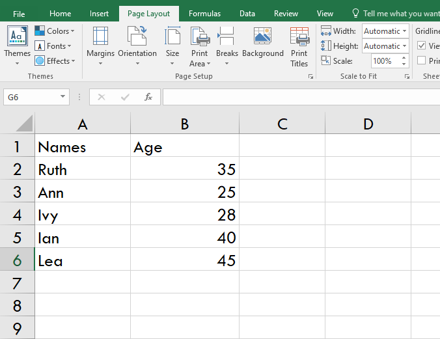Viewport: 440px width, 339px height.
Task: Set a sheet Background image
Action: click(263, 42)
